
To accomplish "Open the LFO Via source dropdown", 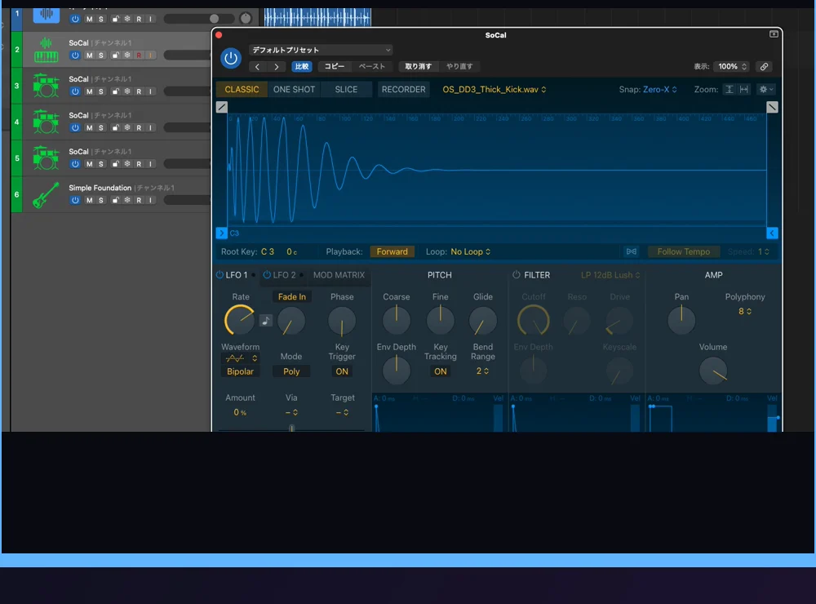I will [x=291, y=412].
